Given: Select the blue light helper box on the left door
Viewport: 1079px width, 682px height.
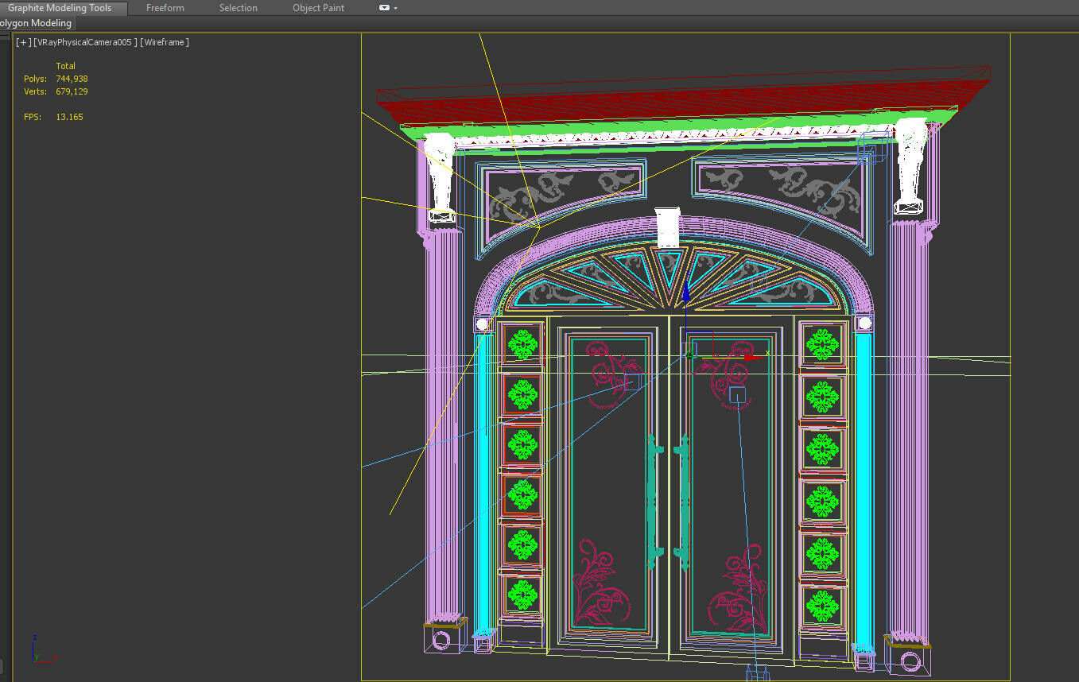Looking at the screenshot, I should tap(632, 382).
